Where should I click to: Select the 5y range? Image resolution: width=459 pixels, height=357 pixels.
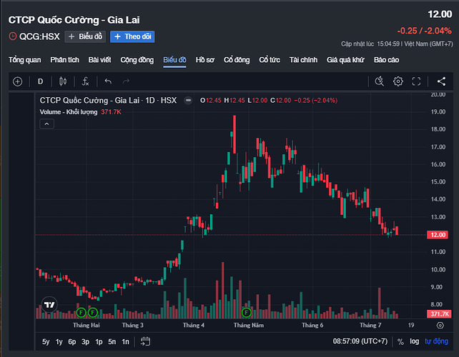46,341
